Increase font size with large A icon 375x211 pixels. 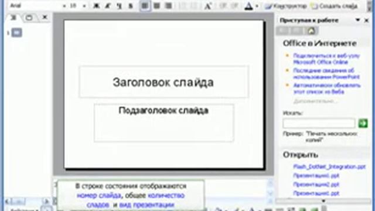(x=208, y=6)
